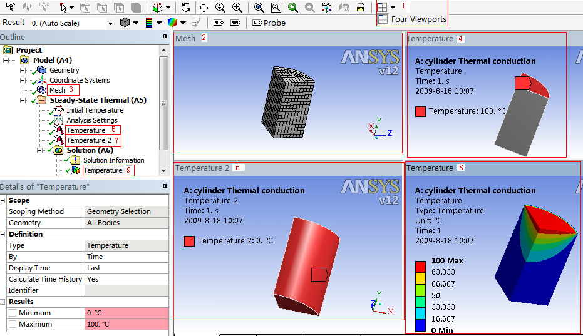Activate the Rotate view tool

[x=186, y=7]
